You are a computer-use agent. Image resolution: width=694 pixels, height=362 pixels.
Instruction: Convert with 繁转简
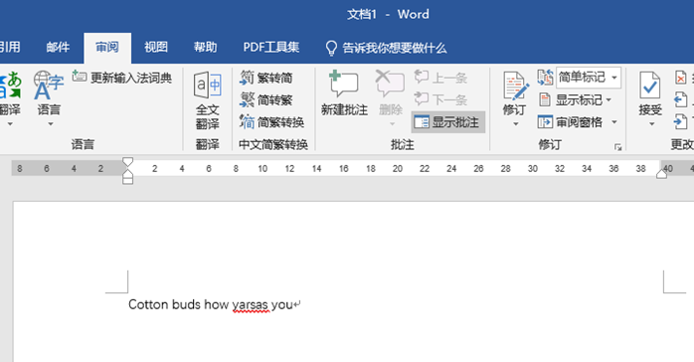266,78
